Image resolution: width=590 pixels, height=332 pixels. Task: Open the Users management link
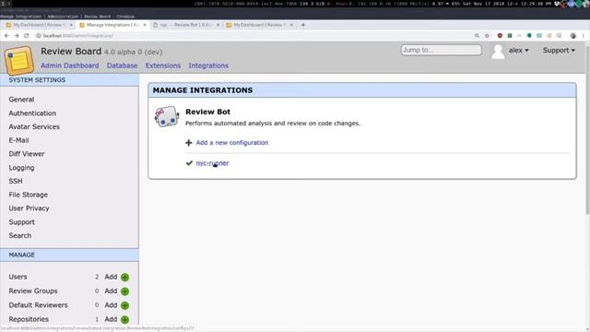(18, 277)
